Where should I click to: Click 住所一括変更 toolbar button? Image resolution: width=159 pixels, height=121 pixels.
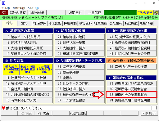[x=37, y=13]
